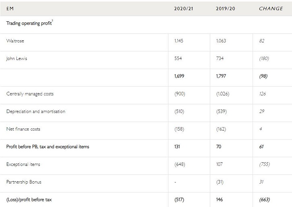Select the John Lewis row label
This screenshot has height=207, width=292.
pyautogui.click(x=17, y=58)
